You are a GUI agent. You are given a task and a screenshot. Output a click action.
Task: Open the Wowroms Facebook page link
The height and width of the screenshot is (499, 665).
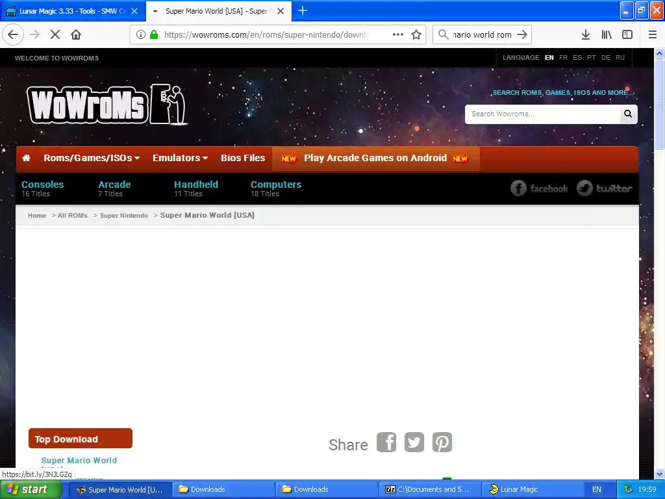(x=539, y=188)
